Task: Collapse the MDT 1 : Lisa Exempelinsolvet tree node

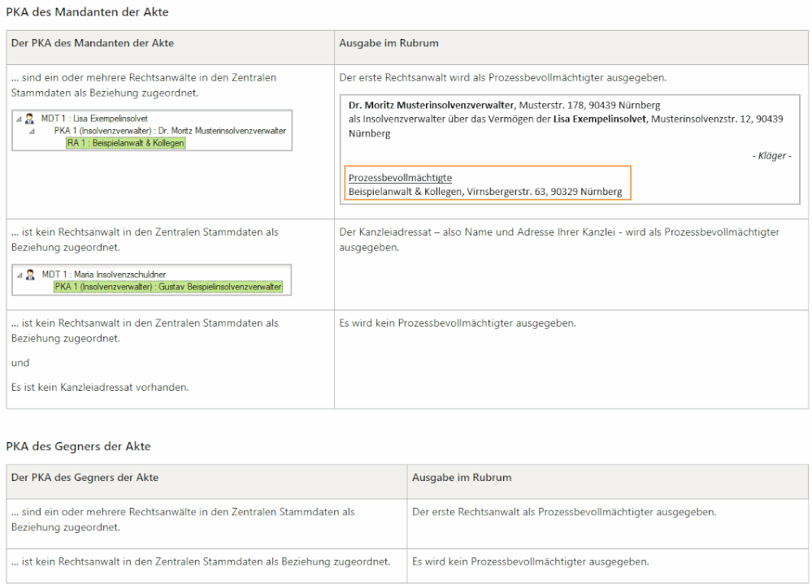Action: click(20, 119)
